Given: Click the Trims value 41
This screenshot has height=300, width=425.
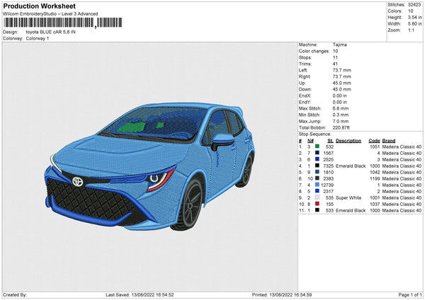Looking at the screenshot, I should [335, 64].
